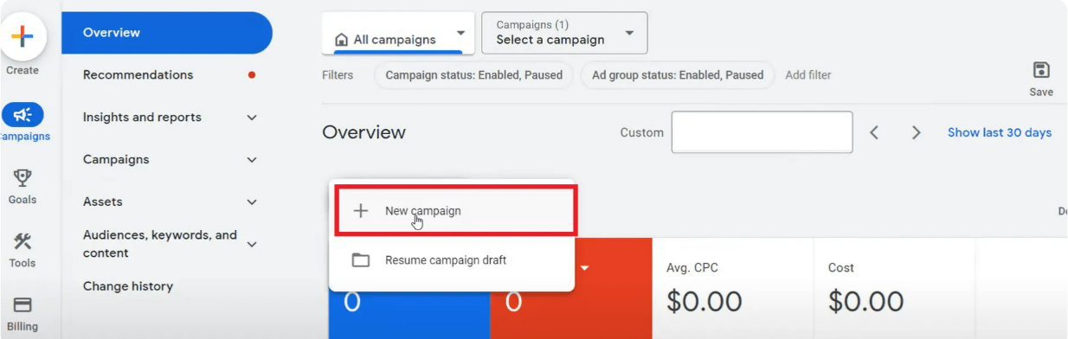Choose New campaign from the menu
Image resolution: width=1068 pixels, height=339 pixels.
pyautogui.click(x=455, y=210)
